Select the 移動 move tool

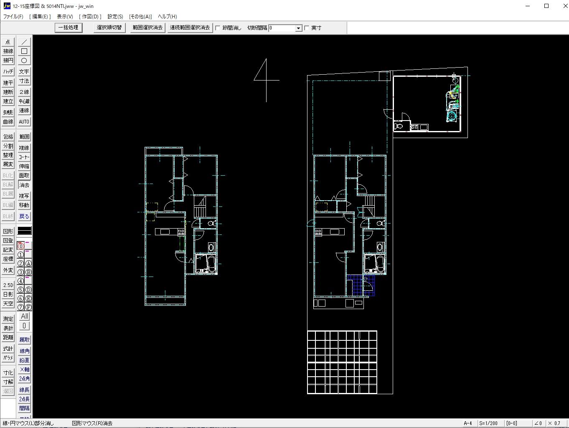click(24, 205)
